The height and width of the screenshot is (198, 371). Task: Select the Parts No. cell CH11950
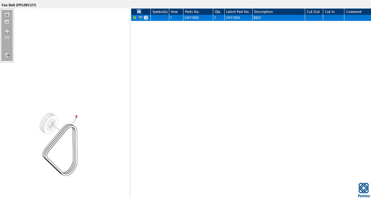[198, 18]
